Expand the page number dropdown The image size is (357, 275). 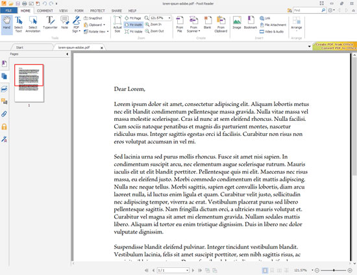point(187,270)
